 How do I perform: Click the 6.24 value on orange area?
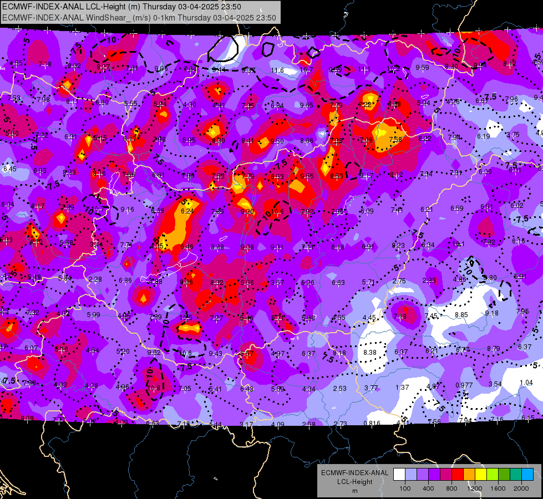[x=187, y=211]
